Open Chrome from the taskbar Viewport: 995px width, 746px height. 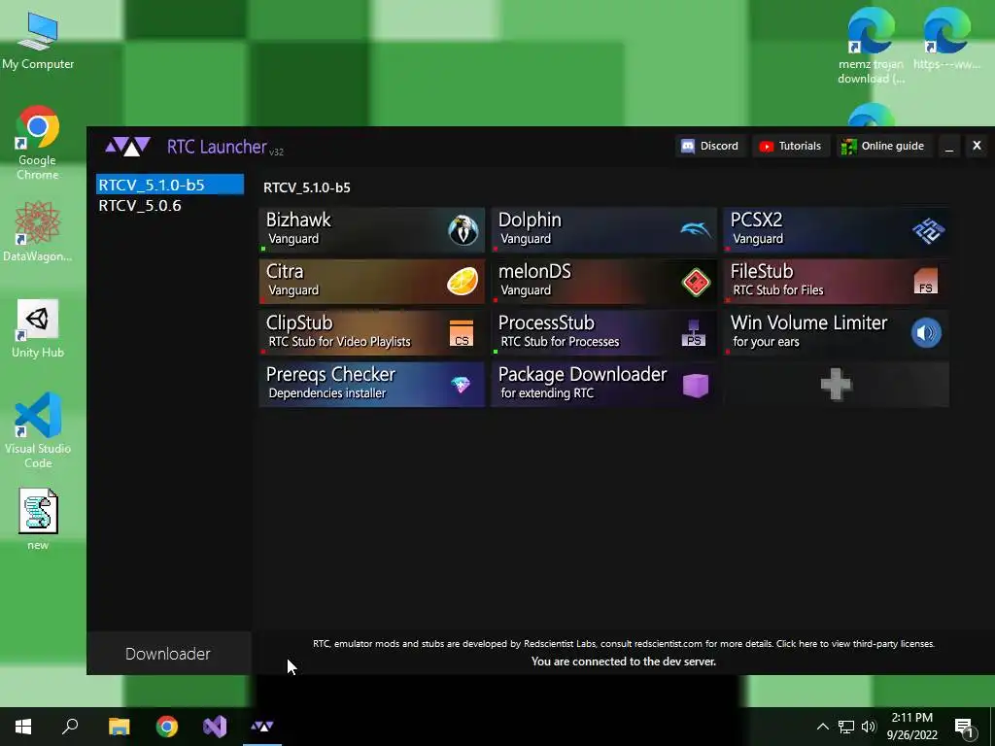[167, 727]
